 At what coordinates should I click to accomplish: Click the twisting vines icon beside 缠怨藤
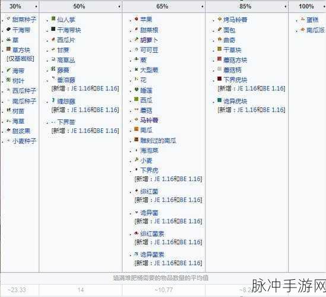pyautogui.click(x=53, y=100)
